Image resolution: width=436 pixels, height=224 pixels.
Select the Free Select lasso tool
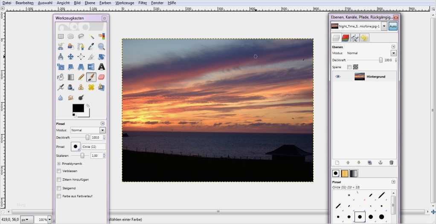81,36
